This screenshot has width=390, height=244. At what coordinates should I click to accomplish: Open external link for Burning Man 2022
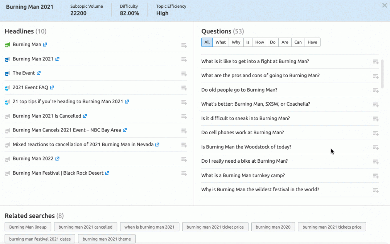(x=57, y=159)
